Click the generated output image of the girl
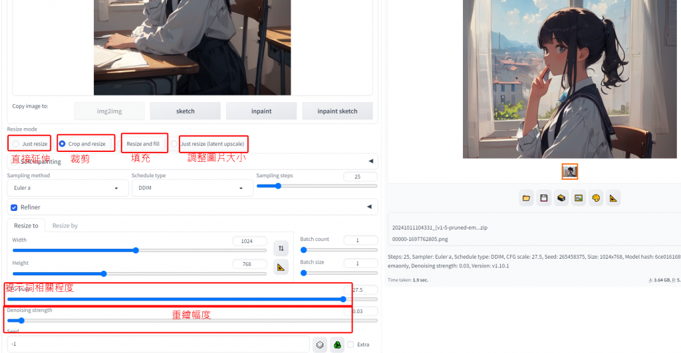The image size is (681, 353). pyautogui.click(x=569, y=79)
